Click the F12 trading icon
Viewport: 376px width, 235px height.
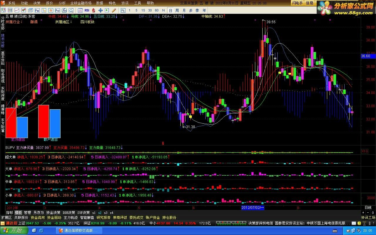pos(58,10)
